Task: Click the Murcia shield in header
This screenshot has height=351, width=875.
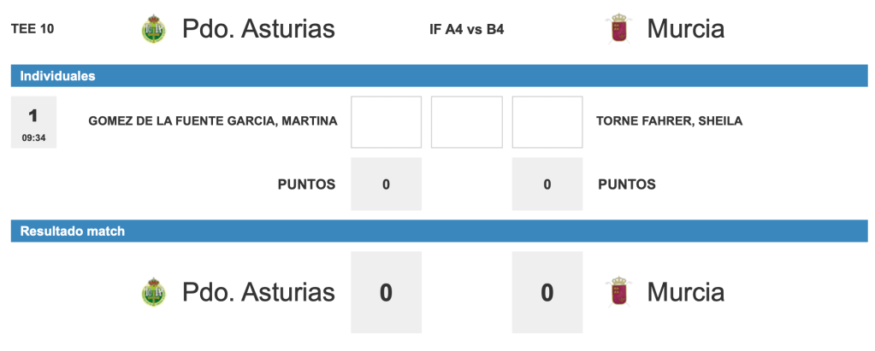Action: pyautogui.click(x=618, y=29)
